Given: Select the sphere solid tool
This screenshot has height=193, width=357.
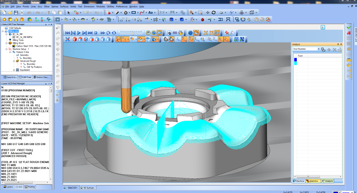Looking at the screenshot, I should (4, 19).
